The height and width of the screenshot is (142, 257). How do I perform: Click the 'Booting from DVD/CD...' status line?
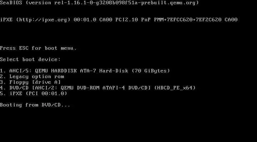tap(35, 105)
